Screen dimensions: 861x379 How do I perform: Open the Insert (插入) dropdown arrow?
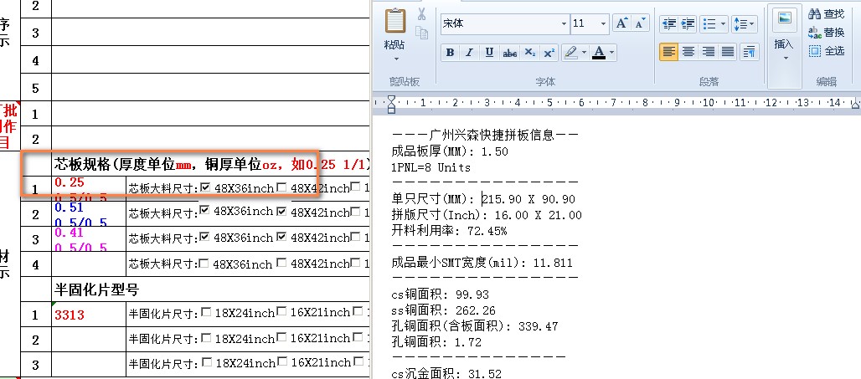point(786,58)
